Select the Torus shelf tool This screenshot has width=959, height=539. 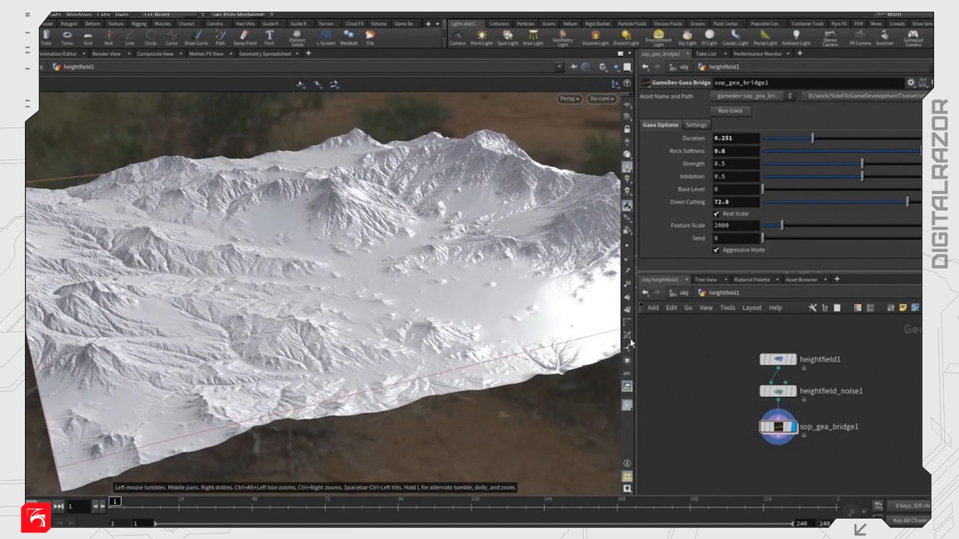[67, 36]
